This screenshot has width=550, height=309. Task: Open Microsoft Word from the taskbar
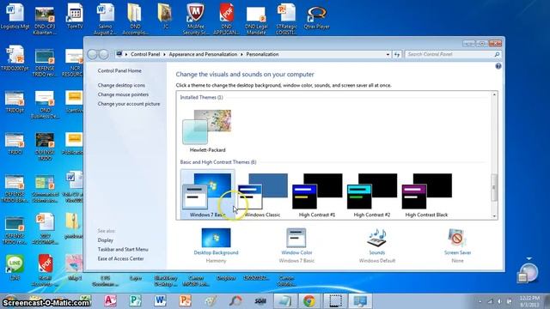point(160,300)
